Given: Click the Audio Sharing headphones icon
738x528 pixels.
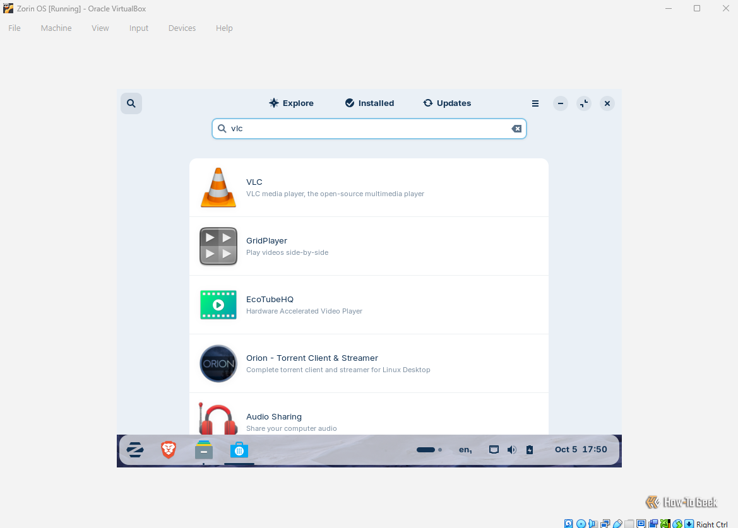Looking at the screenshot, I should coord(217,418).
